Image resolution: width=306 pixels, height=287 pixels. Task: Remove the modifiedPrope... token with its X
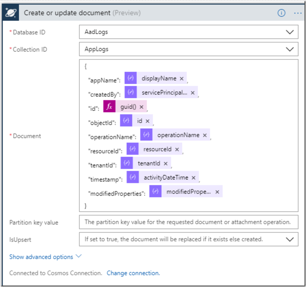tap(217, 192)
